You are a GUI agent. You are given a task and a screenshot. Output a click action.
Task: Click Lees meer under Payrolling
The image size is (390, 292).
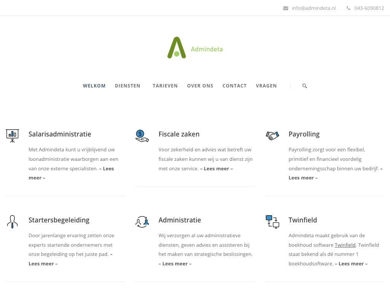pos(303,178)
